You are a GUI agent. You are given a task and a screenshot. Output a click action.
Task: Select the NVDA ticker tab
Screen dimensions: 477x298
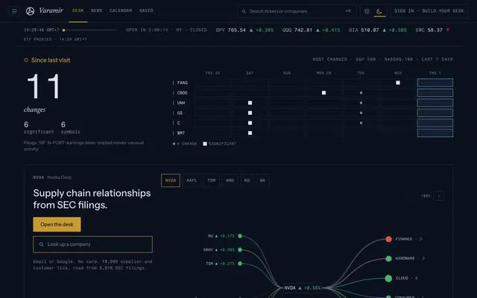[x=171, y=180]
